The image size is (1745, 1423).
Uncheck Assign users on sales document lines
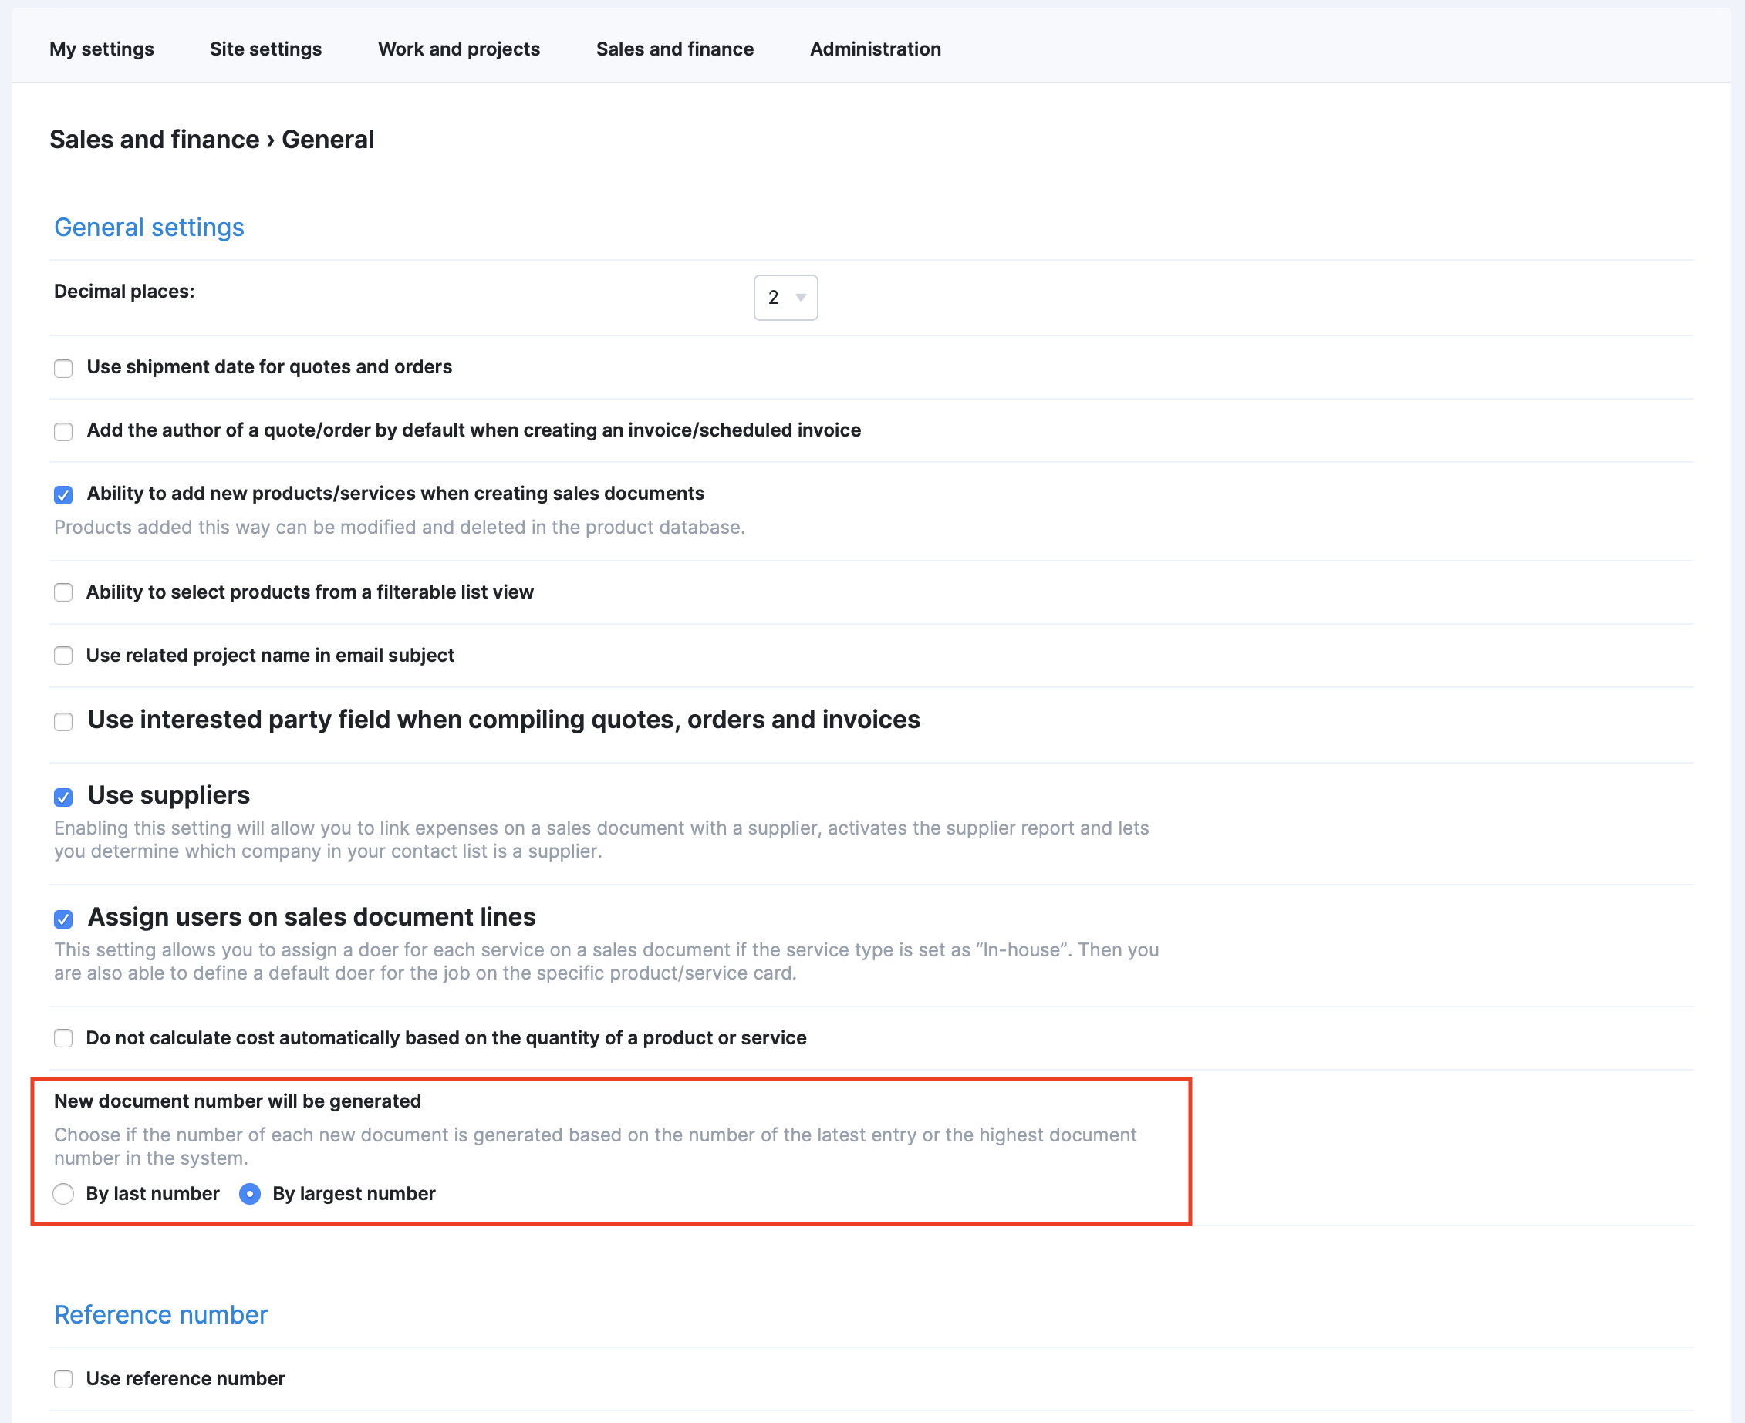(x=63, y=919)
